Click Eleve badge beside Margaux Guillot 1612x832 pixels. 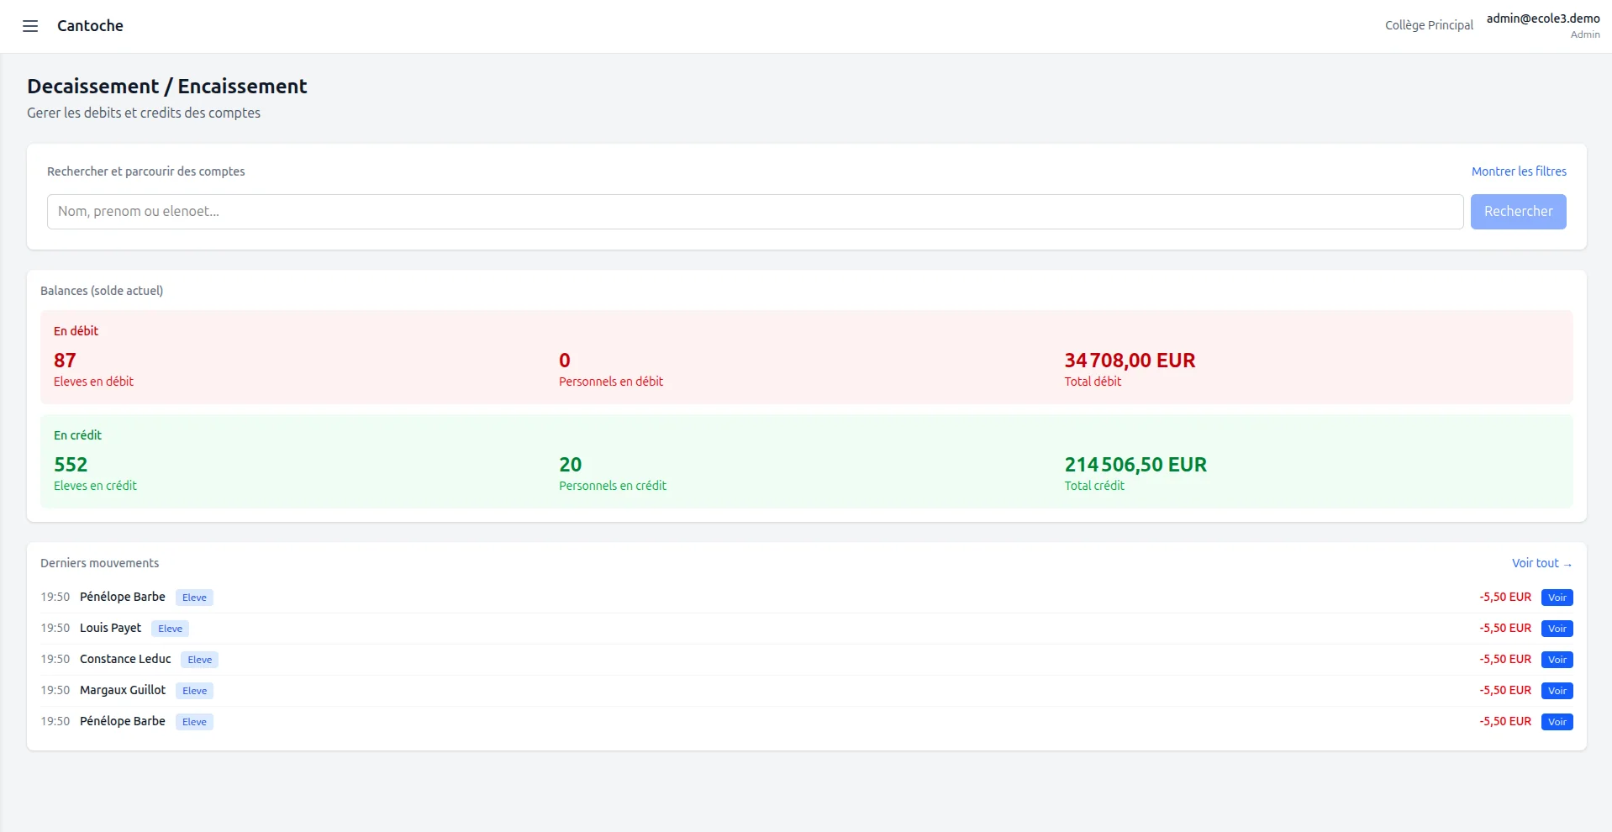(194, 691)
